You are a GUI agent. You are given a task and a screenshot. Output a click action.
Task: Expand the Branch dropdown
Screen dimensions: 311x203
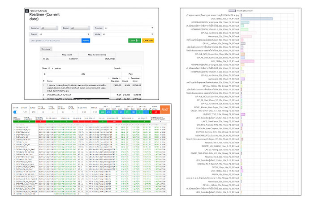coord(64,34)
